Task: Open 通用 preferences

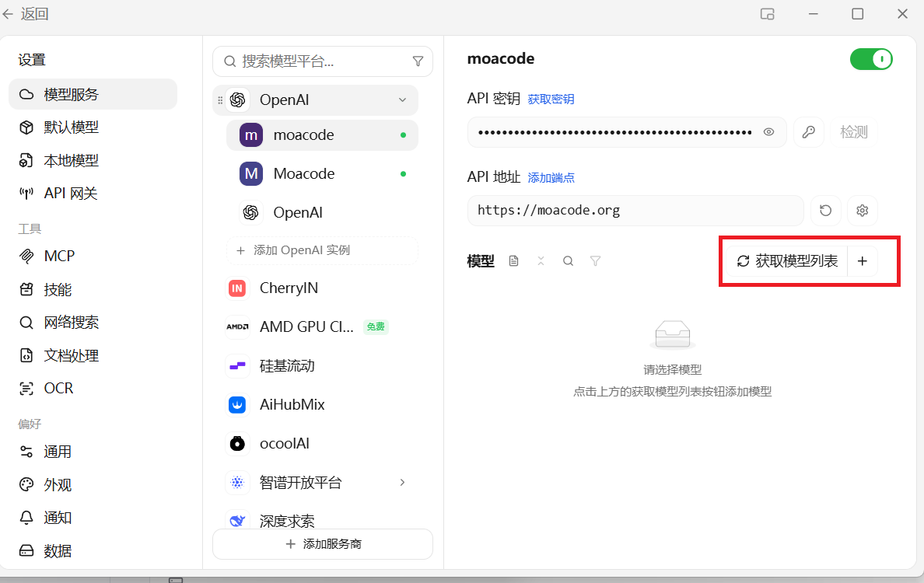Action: [93, 452]
